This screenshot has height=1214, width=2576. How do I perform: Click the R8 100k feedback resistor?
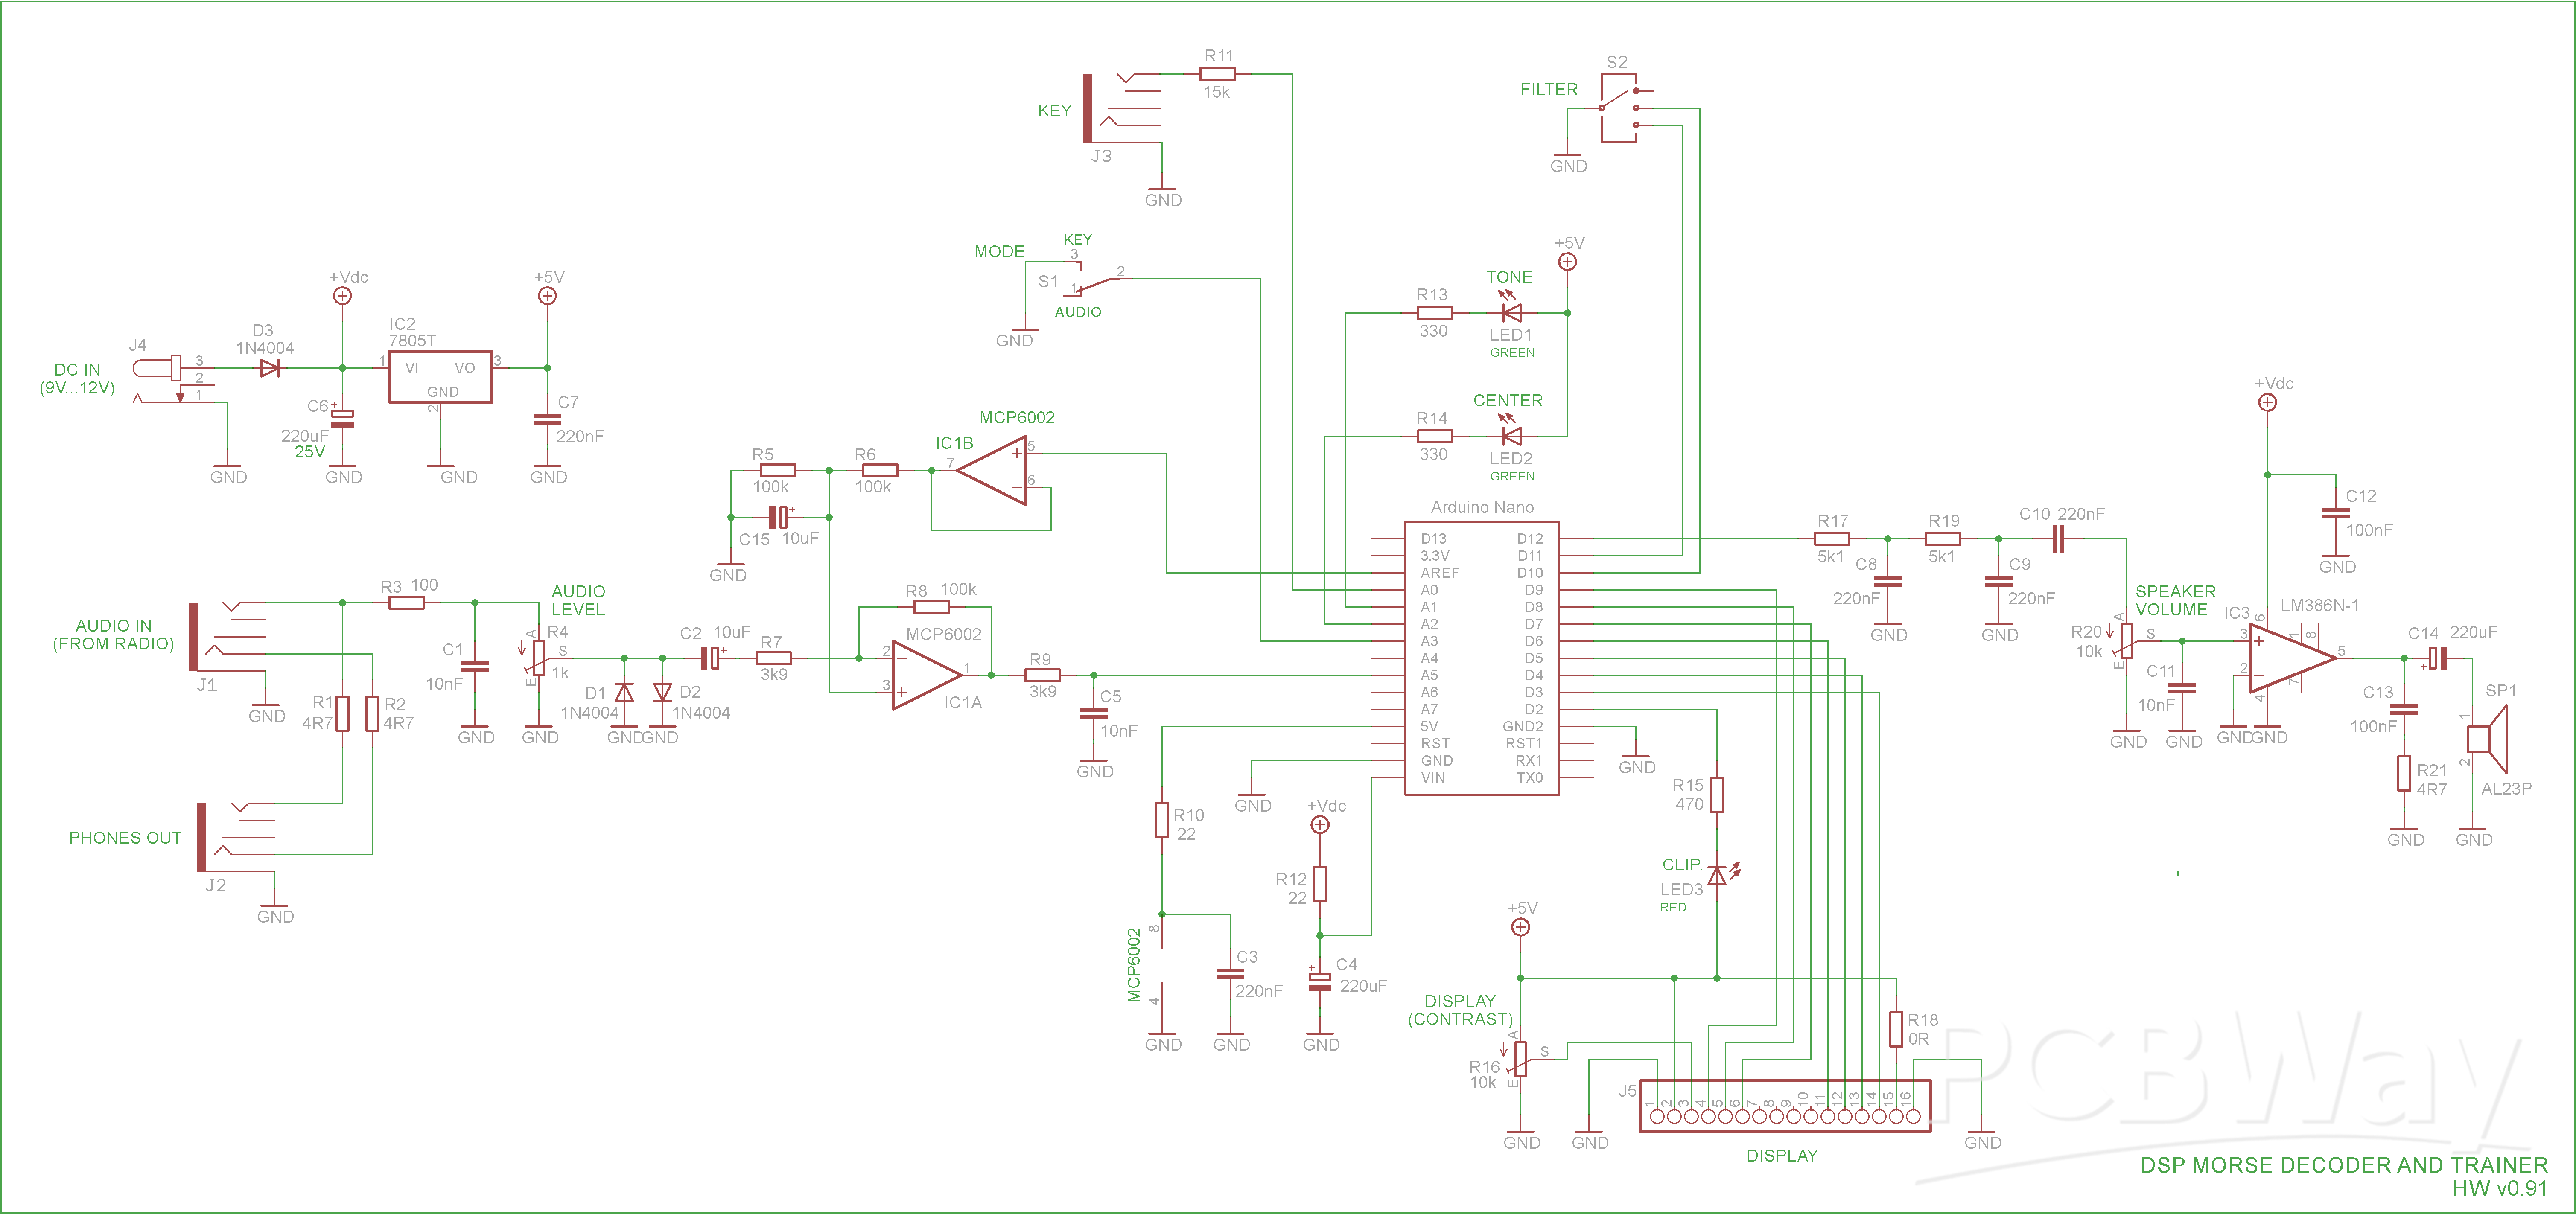coord(932,607)
